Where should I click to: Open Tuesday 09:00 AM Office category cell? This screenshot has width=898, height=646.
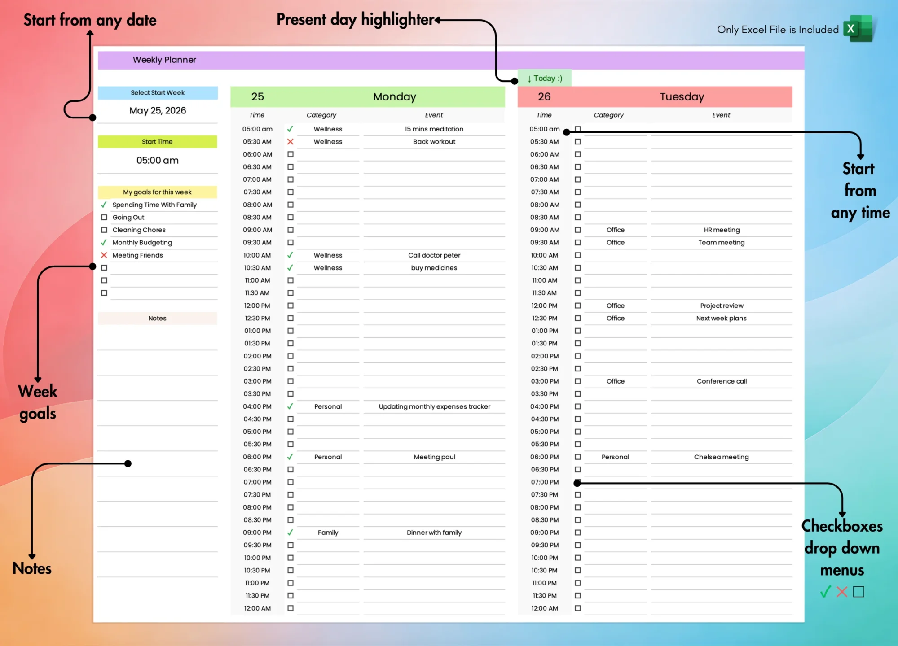(x=615, y=230)
